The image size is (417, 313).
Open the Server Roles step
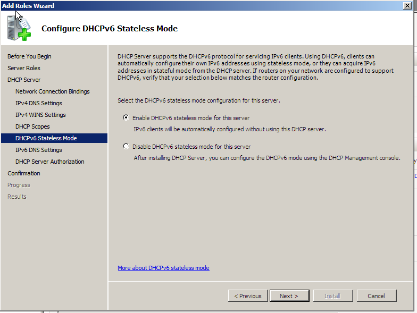tap(23, 68)
